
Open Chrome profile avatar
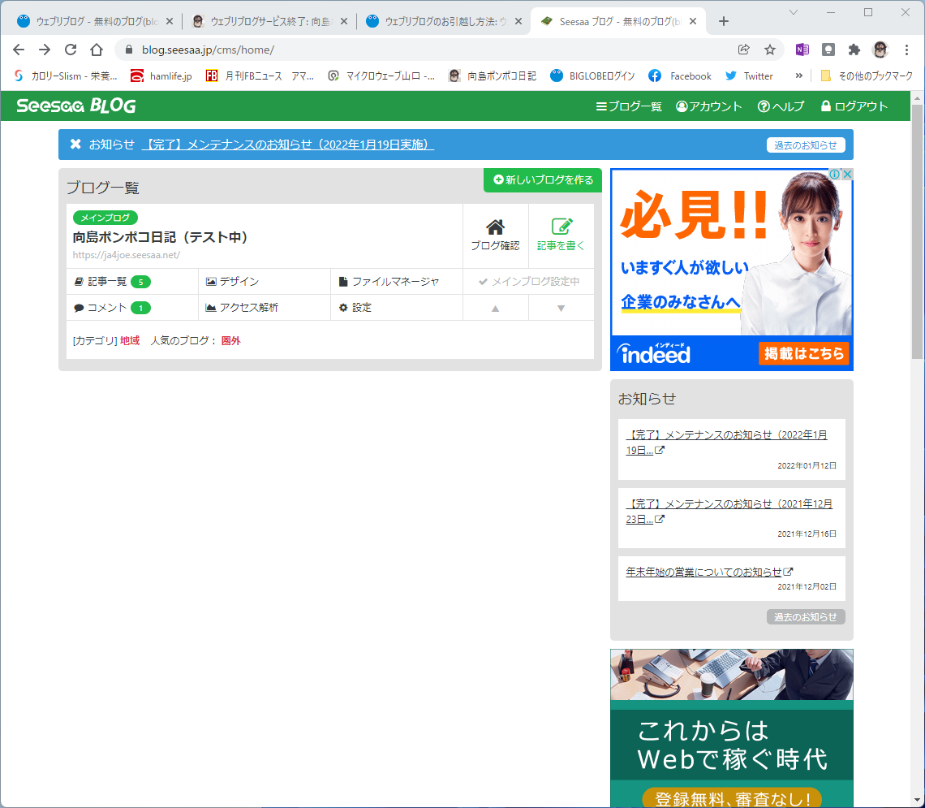[x=880, y=50]
